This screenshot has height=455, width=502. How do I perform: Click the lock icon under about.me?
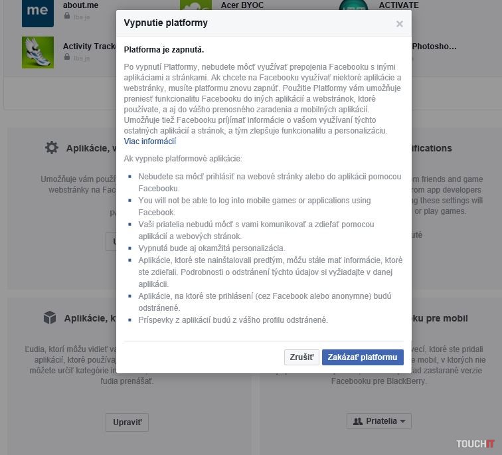click(x=67, y=17)
